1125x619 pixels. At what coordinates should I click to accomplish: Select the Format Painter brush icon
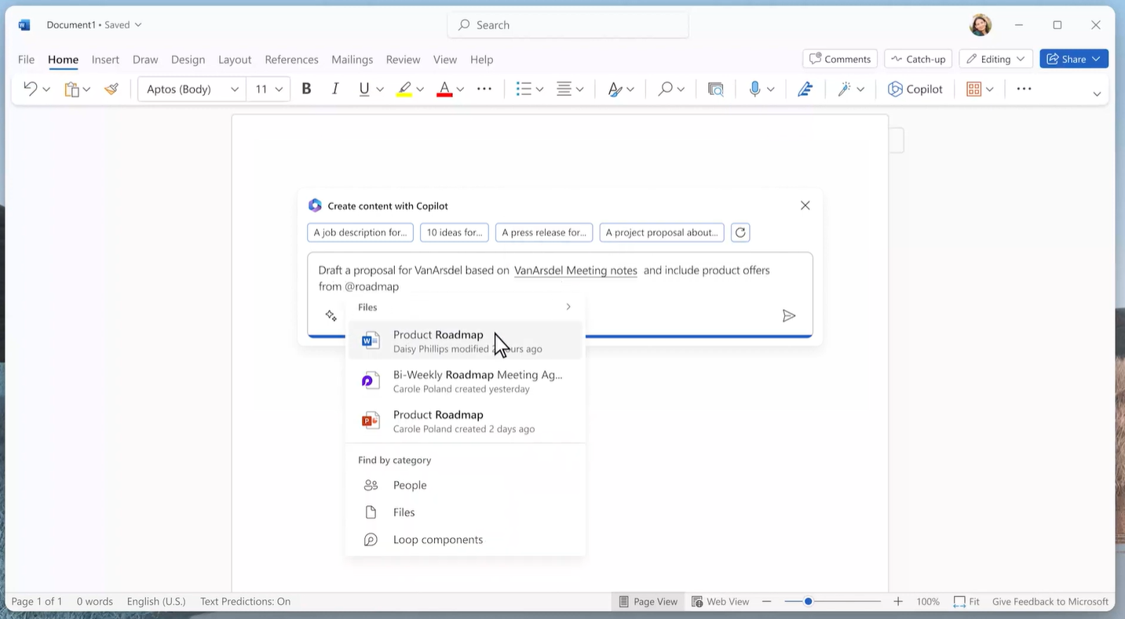(111, 89)
